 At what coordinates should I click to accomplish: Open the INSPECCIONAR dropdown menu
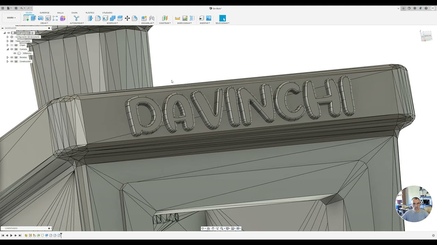(x=185, y=23)
